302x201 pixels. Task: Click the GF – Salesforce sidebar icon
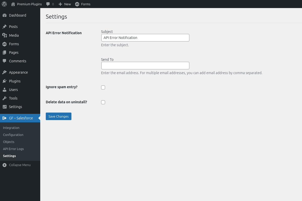tap(5, 118)
